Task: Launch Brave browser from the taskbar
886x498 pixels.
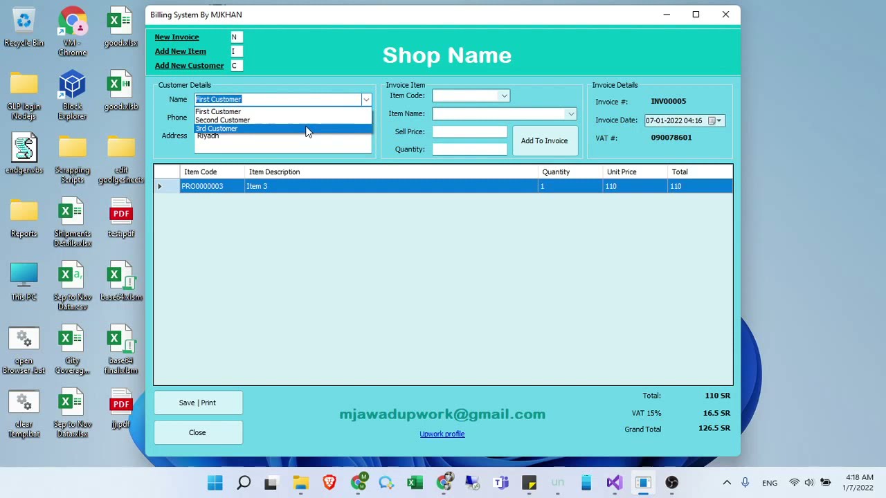Action: pyautogui.click(x=329, y=483)
